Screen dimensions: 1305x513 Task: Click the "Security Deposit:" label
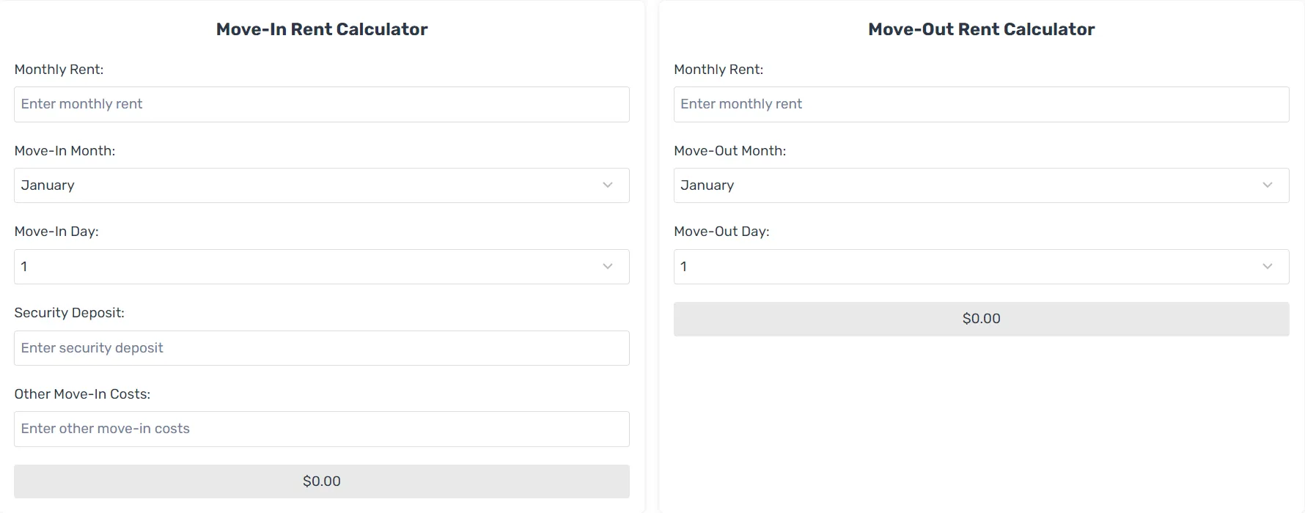[70, 313]
